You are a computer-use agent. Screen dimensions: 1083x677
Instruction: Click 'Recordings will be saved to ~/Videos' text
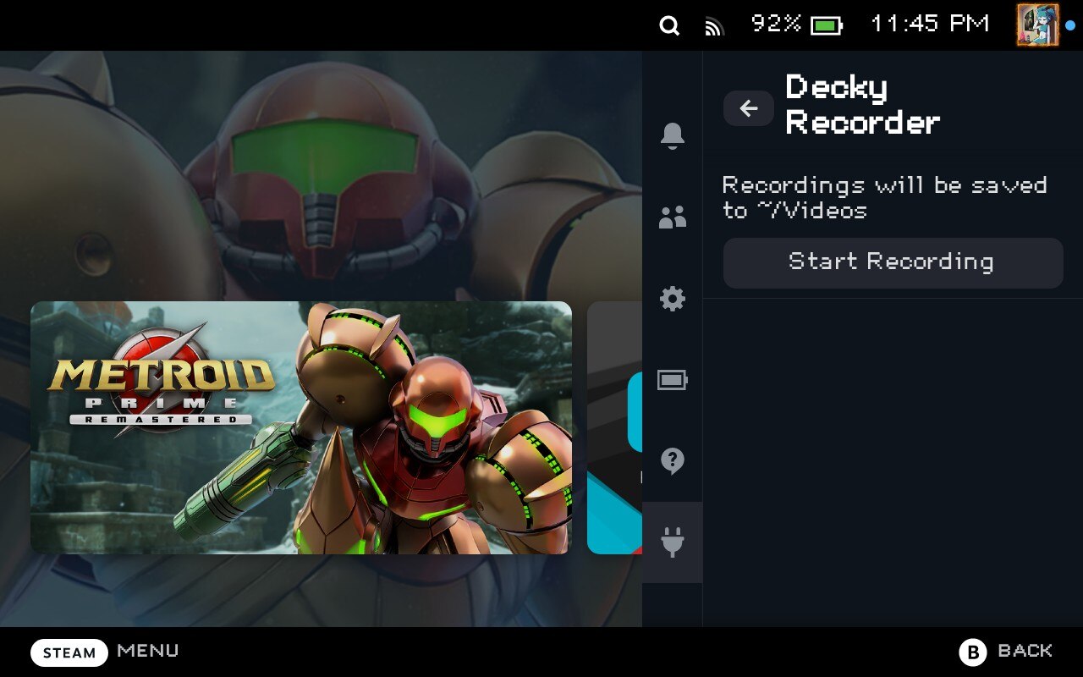884,197
